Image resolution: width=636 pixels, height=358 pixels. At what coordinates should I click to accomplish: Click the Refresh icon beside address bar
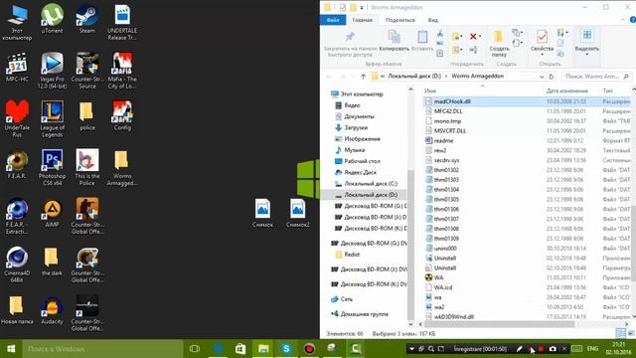click(552, 77)
